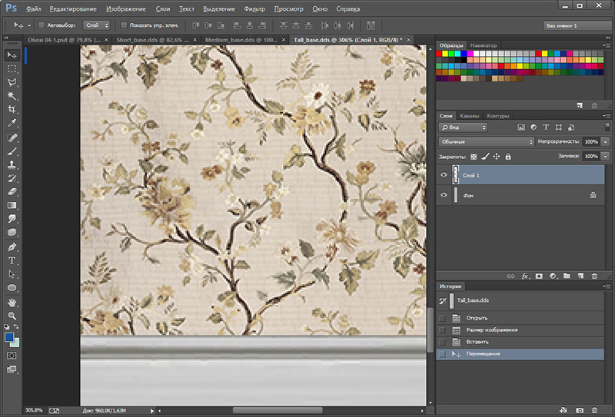Select the Crop tool in toolbar
This screenshot has width=615, height=417.
12,110
